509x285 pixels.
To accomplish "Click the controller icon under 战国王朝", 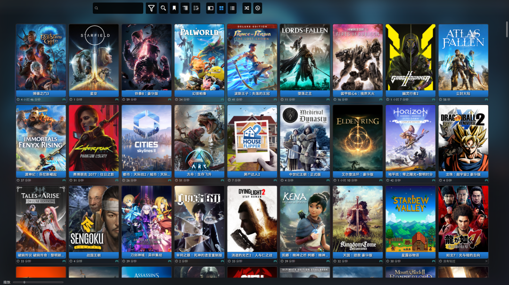I will [x=117, y=261].
